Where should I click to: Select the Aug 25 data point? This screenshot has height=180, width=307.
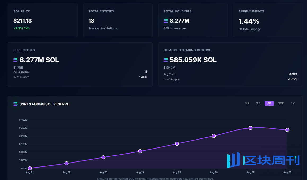(177, 144)
